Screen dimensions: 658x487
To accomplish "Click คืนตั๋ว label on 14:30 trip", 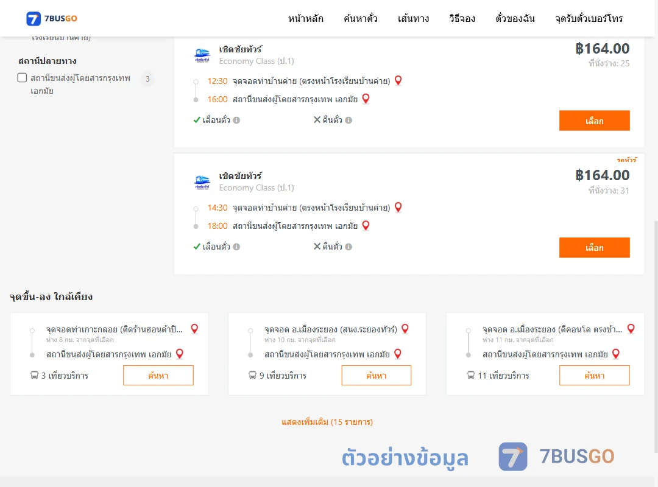I will click(333, 247).
